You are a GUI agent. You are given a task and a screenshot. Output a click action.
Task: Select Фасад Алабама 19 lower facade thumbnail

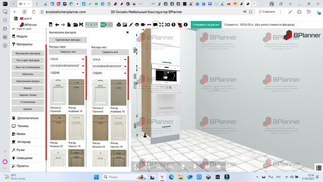[119, 93]
